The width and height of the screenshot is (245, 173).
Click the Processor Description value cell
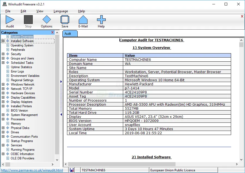coord(177,104)
